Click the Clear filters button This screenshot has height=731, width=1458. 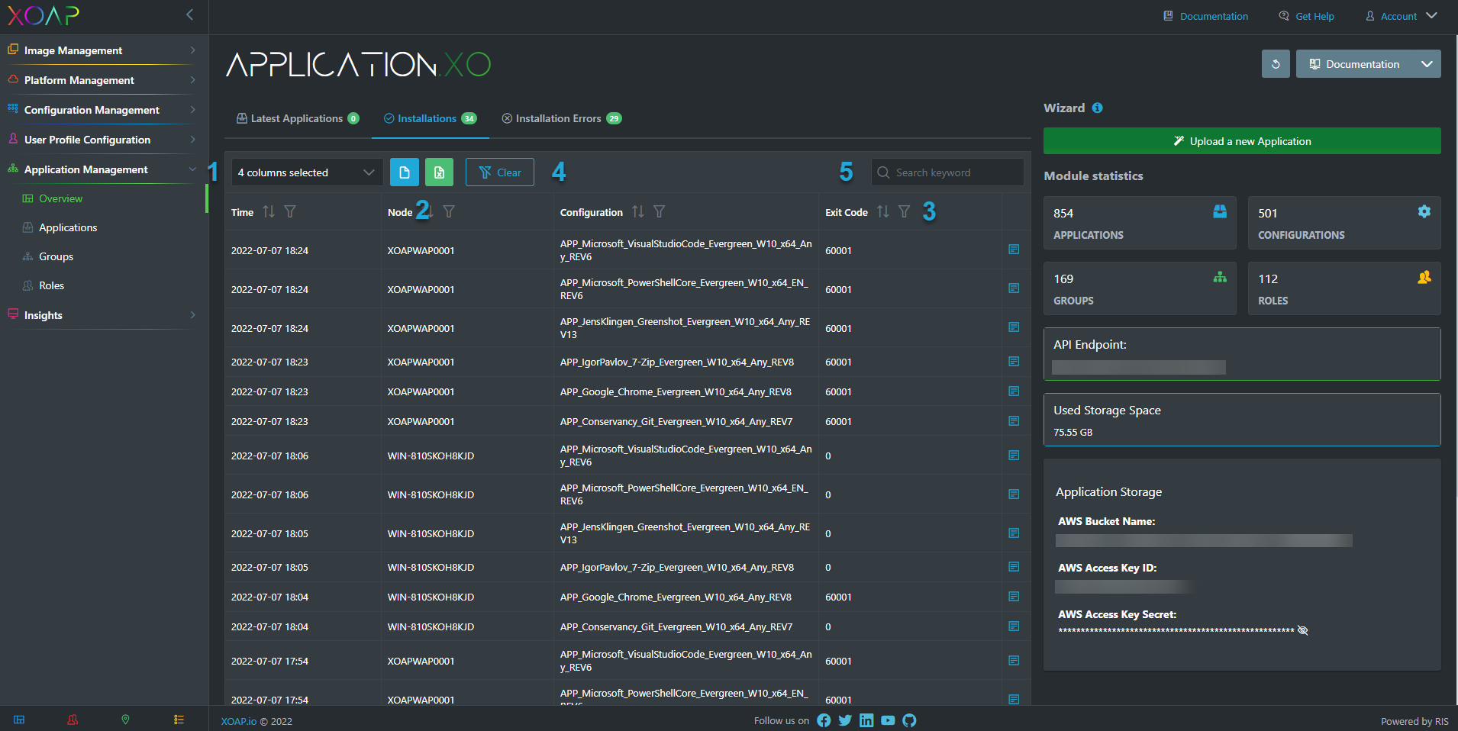tap(500, 172)
